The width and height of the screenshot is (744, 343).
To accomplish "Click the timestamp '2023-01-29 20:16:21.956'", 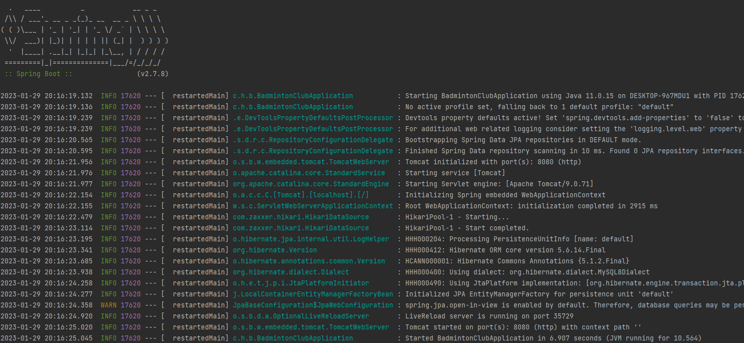I will (x=47, y=162).
